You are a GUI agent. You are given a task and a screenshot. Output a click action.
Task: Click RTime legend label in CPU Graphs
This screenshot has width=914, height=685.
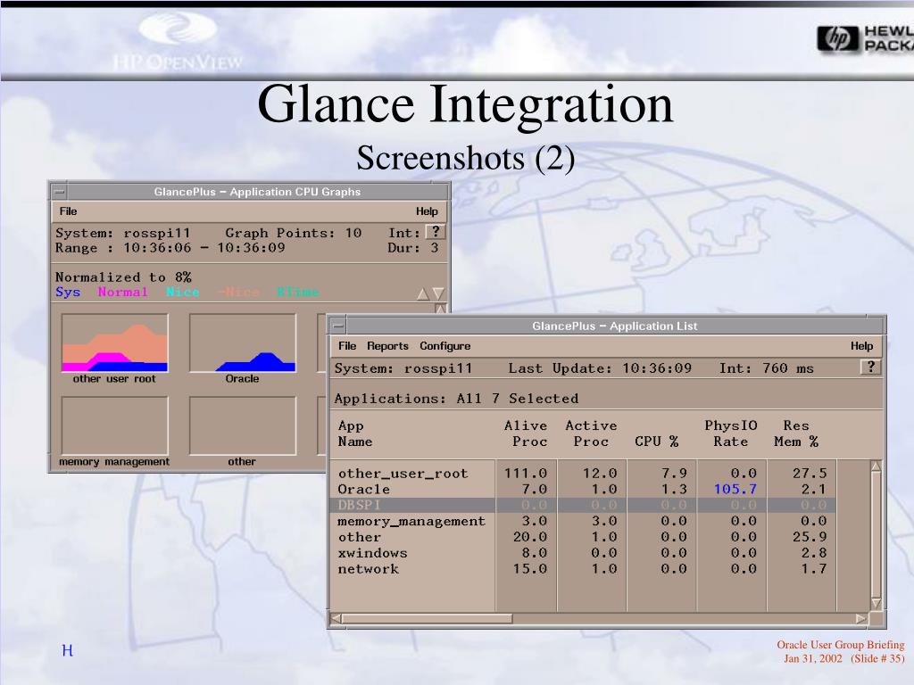pyautogui.click(x=298, y=292)
